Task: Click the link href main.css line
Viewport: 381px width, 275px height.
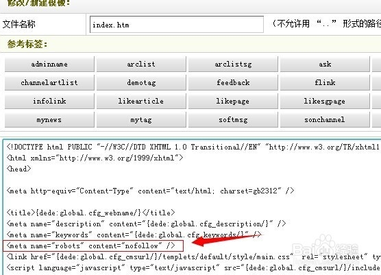Action: (193, 256)
